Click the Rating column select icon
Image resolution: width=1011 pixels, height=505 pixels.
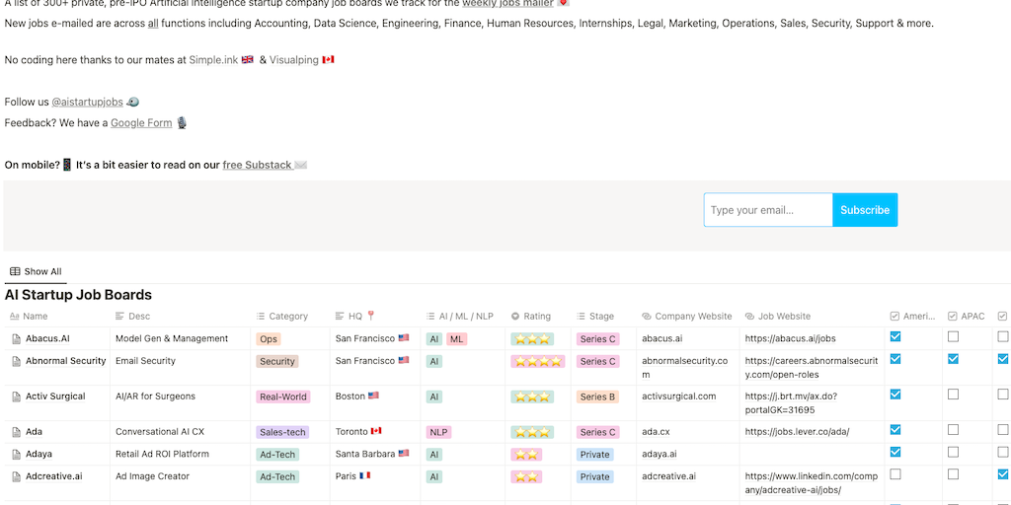pyautogui.click(x=515, y=317)
